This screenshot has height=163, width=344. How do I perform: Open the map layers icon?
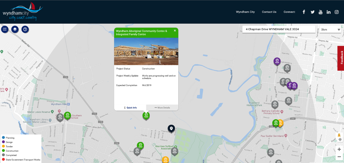[x=15, y=29]
